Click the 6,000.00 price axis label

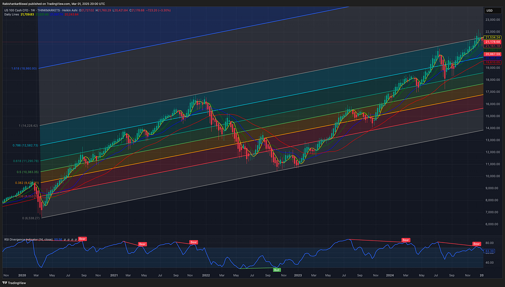pos(493,224)
